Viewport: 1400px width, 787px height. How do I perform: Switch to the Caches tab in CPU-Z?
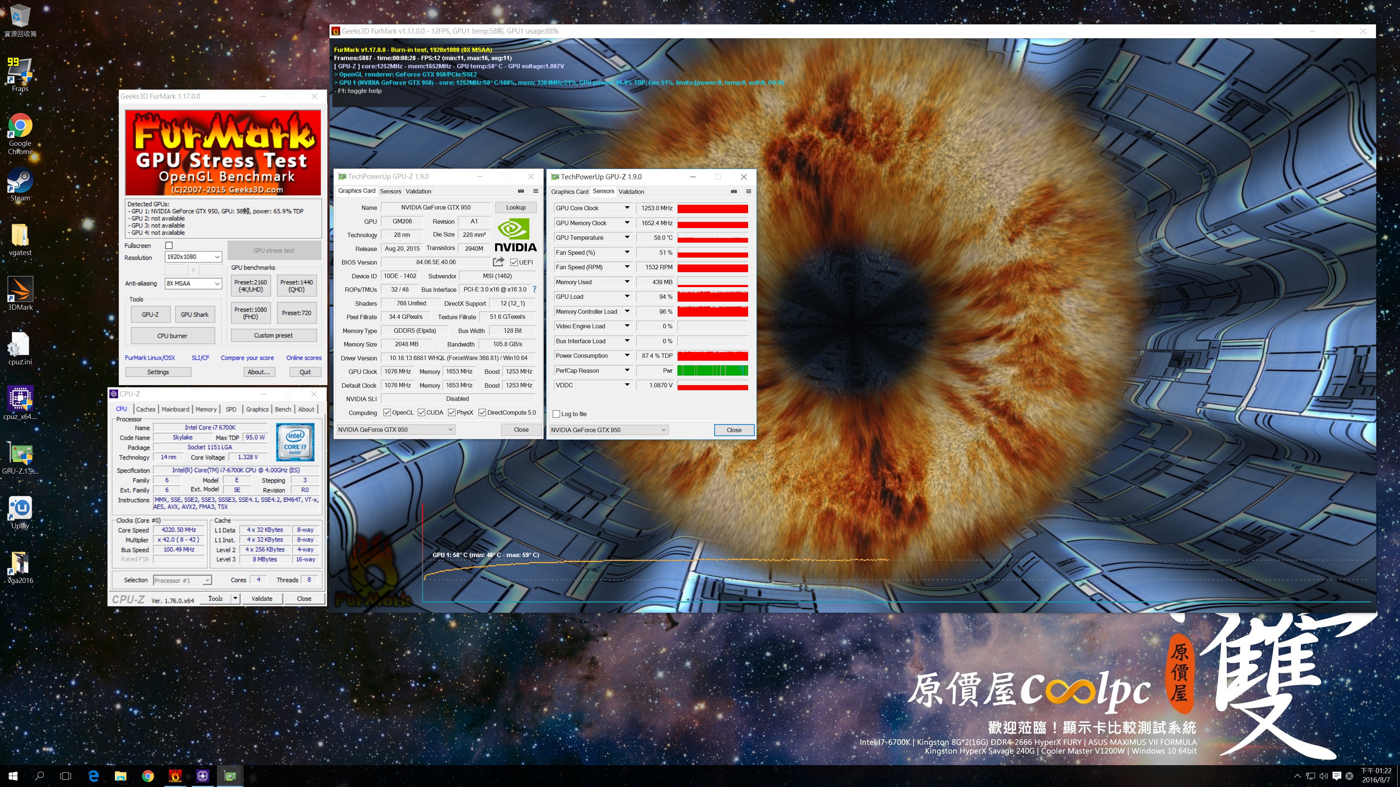(x=146, y=410)
